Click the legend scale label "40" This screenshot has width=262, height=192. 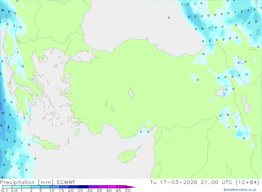(x=109, y=190)
